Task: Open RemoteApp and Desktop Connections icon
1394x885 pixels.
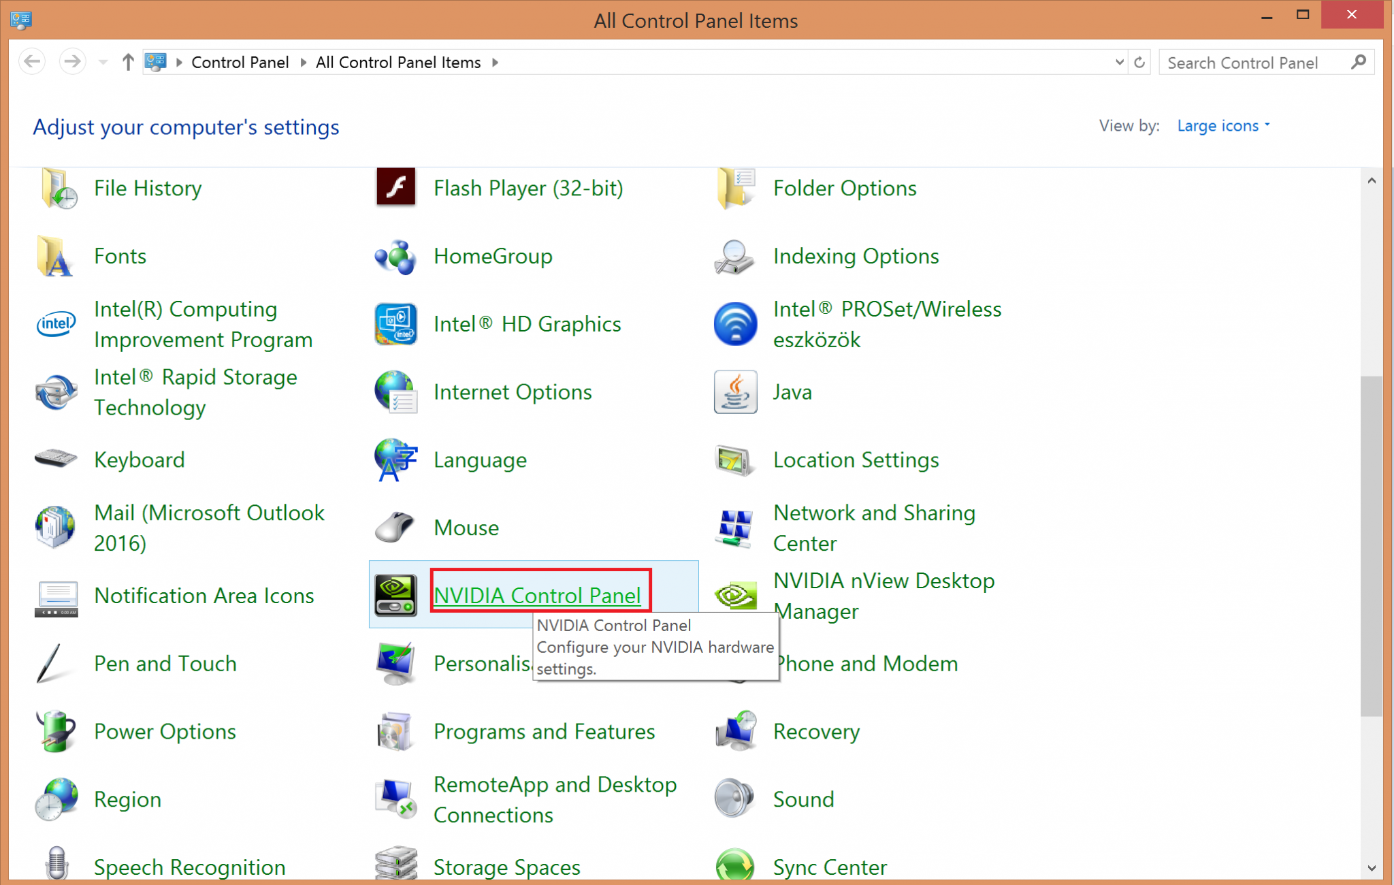Action: coord(395,798)
